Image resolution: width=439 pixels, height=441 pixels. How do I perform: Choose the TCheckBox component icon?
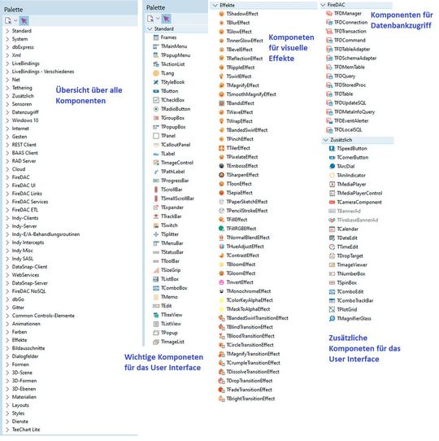tap(156, 100)
